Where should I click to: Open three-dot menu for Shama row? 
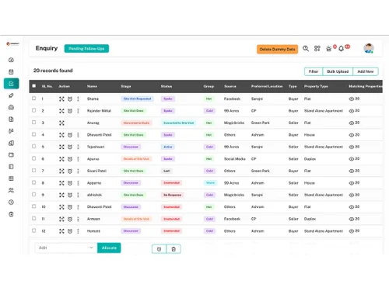click(78, 99)
